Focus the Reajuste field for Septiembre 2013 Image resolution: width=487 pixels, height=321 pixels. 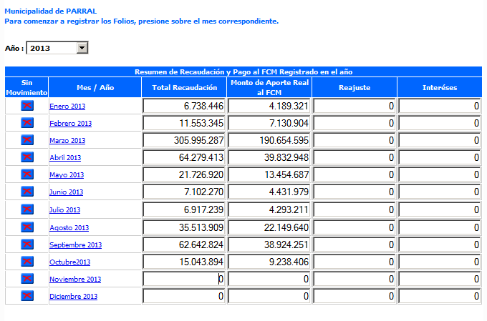(355, 245)
